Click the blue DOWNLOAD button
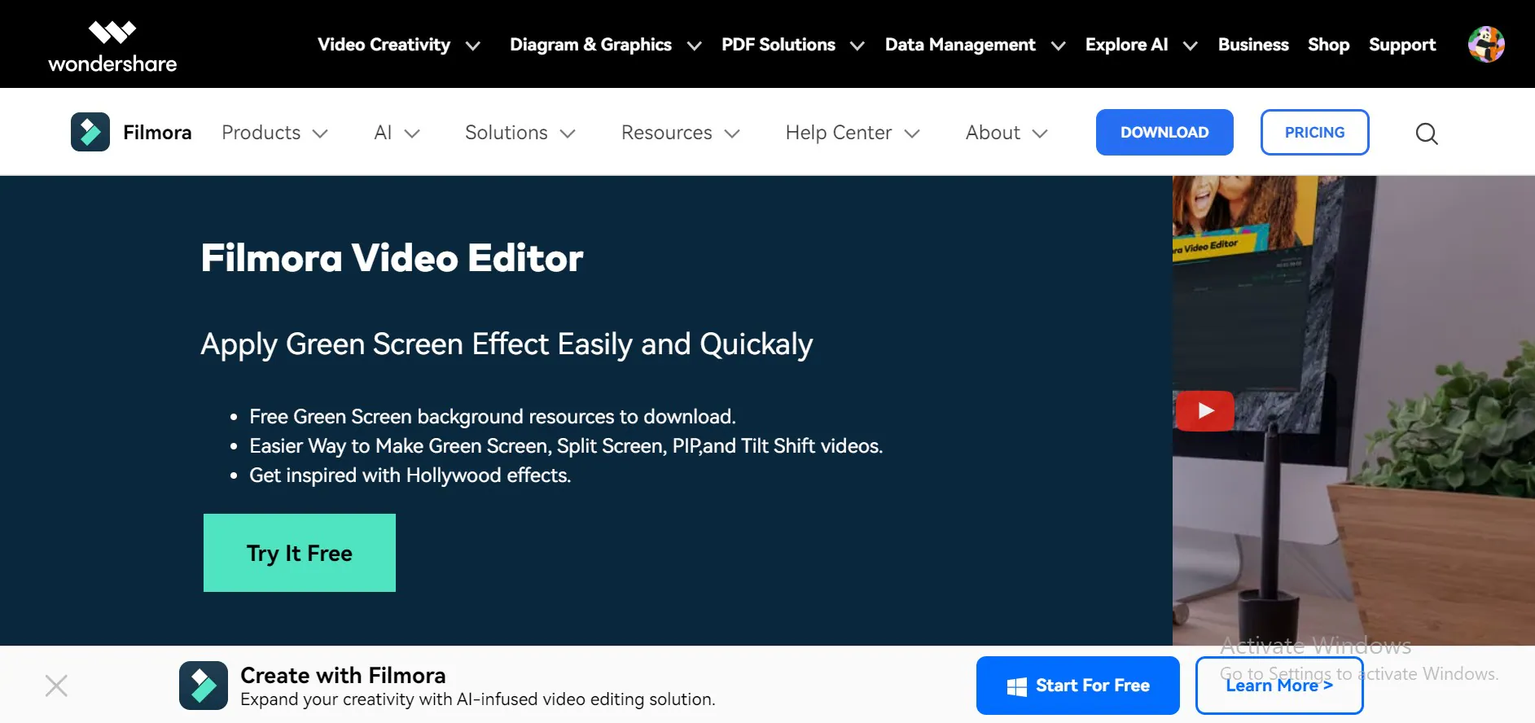Screen dimensions: 1535x723 [x=1164, y=132]
